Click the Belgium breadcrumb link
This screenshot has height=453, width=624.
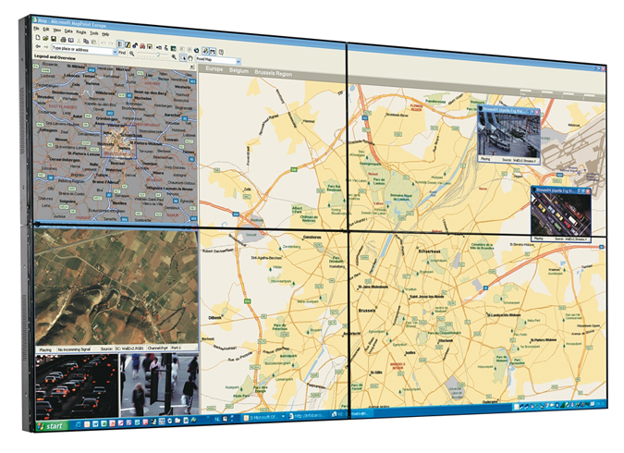coord(239,69)
